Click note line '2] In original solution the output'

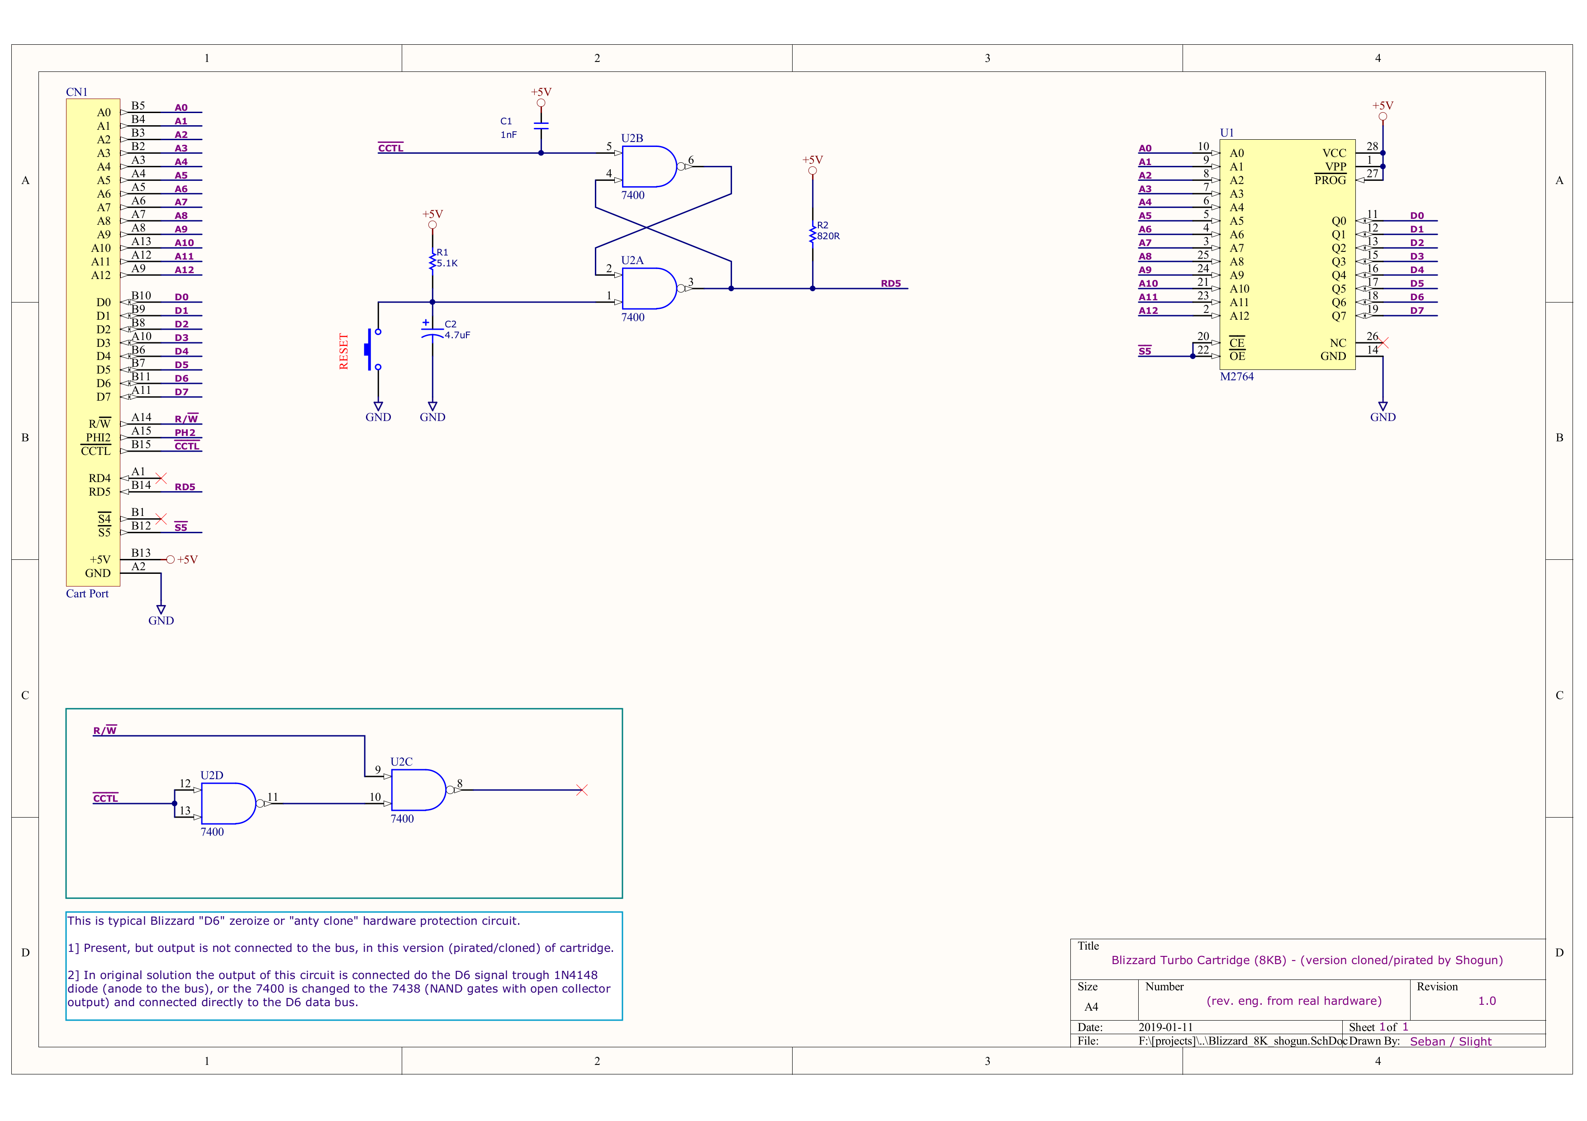tap(333, 974)
